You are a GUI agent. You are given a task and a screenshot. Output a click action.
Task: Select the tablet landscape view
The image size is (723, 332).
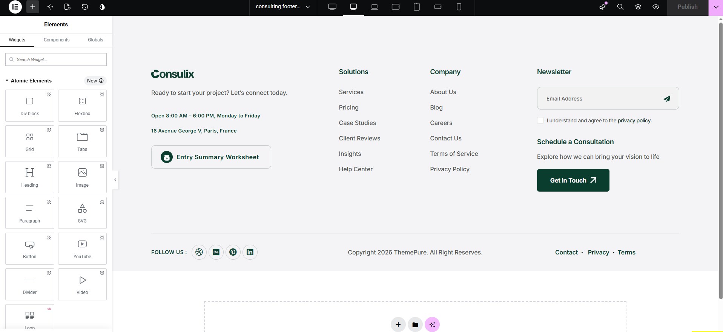[x=396, y=7]
